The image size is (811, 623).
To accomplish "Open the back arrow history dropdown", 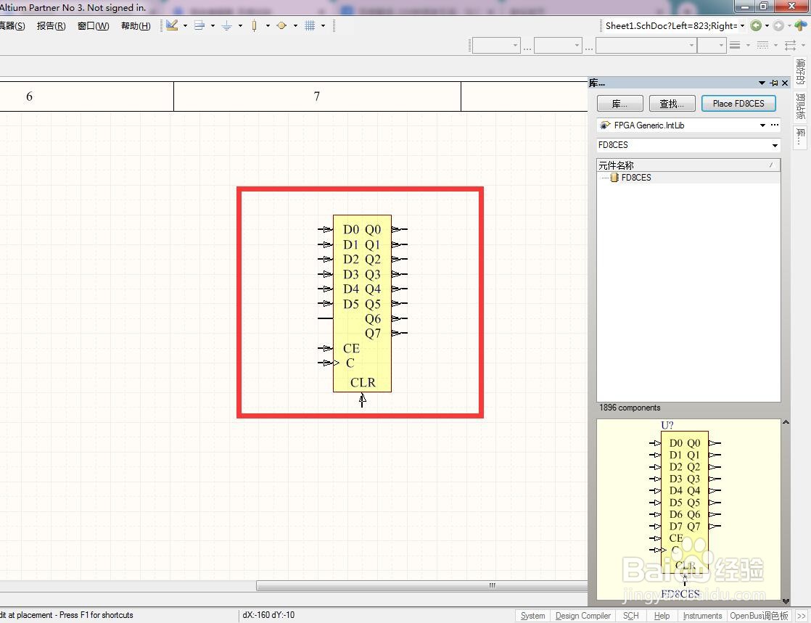I will 767,25.
